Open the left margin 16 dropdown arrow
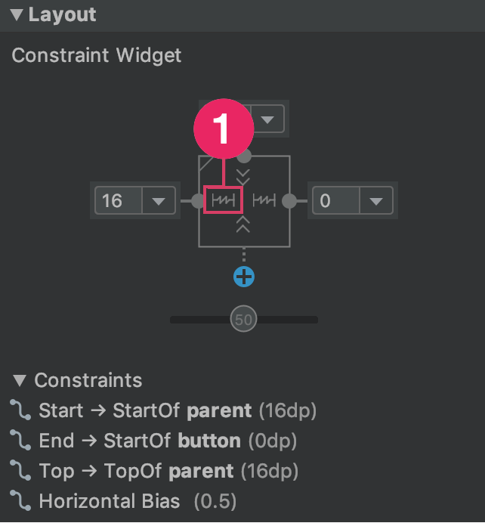The height and width of the screenshot is (523, 485). coord(159,201)
